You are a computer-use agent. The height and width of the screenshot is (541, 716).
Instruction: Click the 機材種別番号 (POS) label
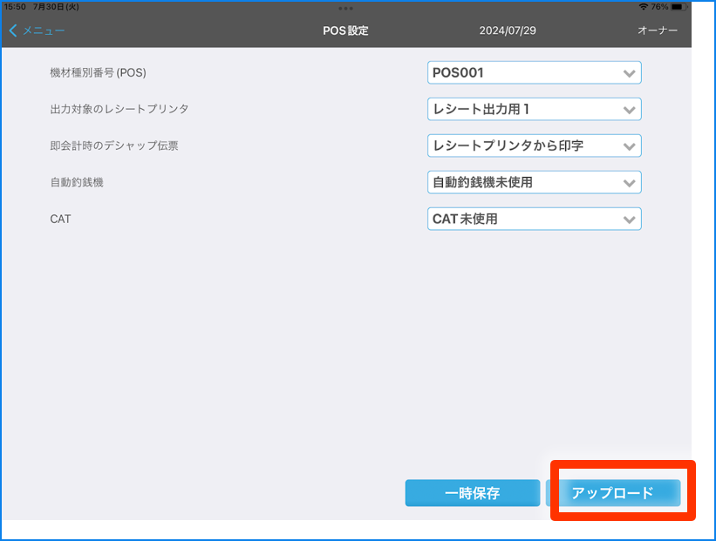(x=98, y=73)
